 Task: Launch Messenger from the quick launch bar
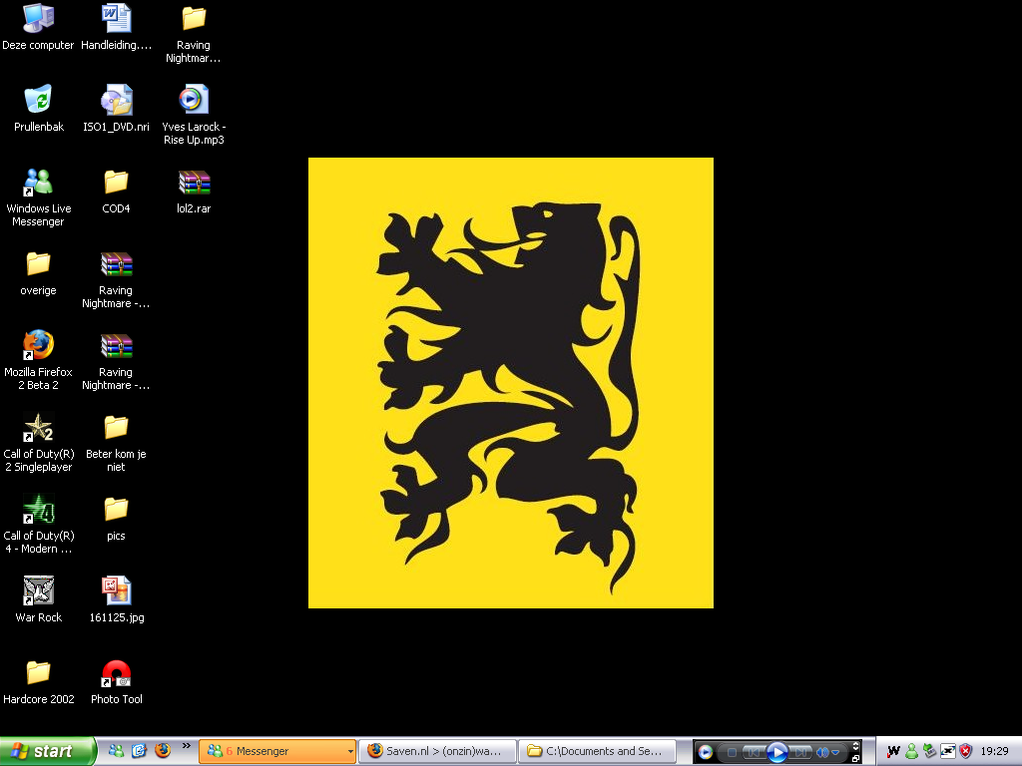[x=116, y=751]
